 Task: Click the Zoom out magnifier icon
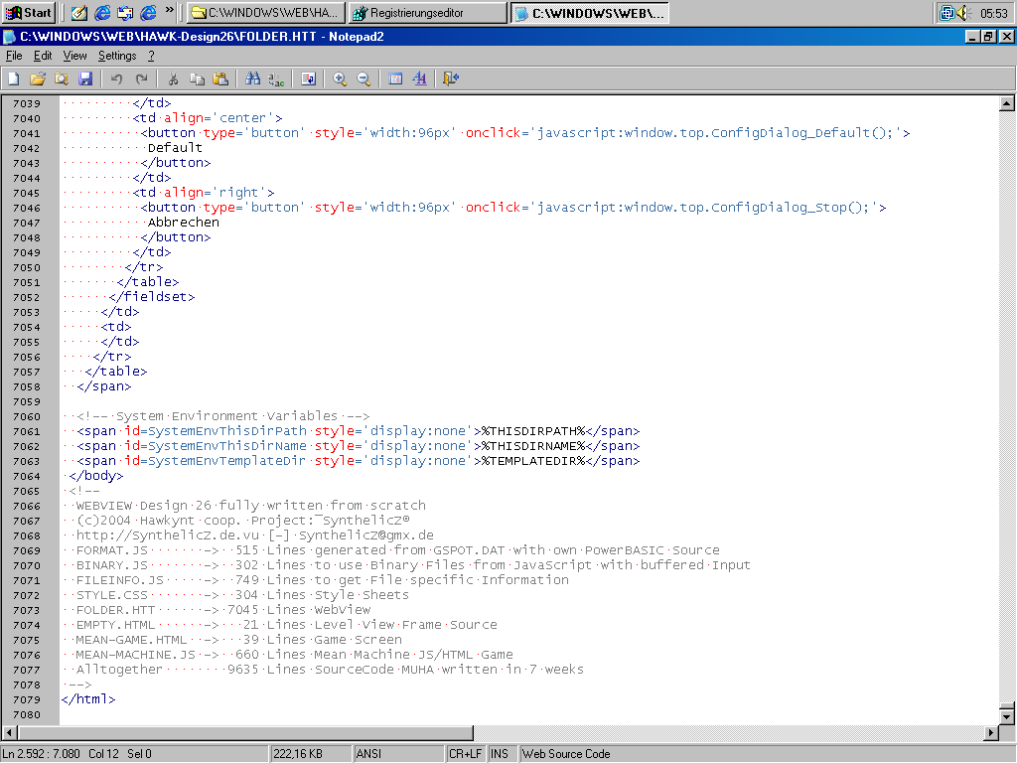(363, 79)
